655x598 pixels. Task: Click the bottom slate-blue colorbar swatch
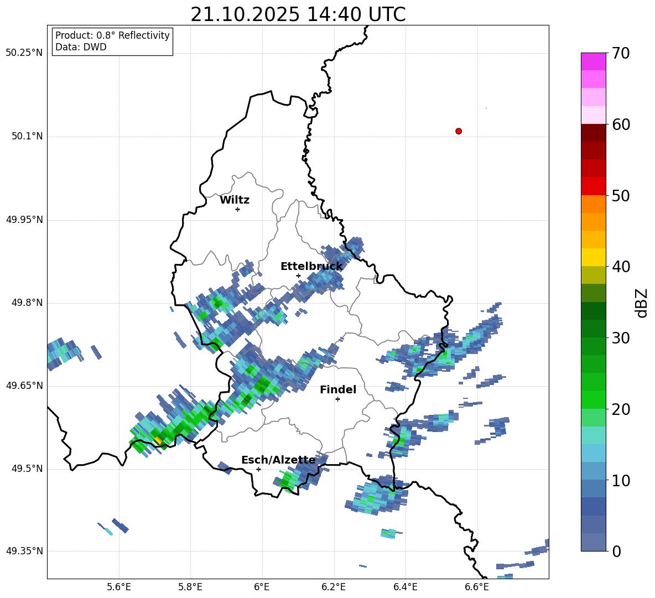pos(593,542)
